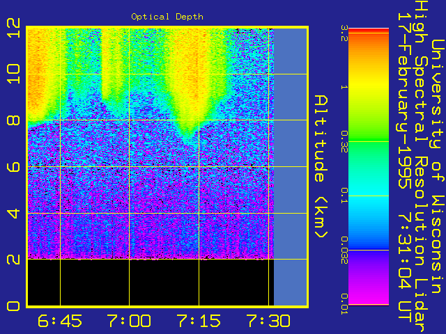Select the 12 altitude axis label
Screen dimensions: 446x334
(13, 28)
